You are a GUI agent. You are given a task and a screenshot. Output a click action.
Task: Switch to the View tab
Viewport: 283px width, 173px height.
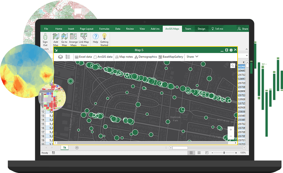click(x=142, y=29)
